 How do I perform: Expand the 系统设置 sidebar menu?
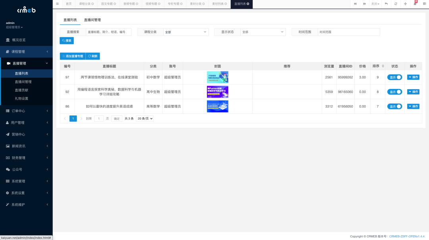[x=26, y=193]
